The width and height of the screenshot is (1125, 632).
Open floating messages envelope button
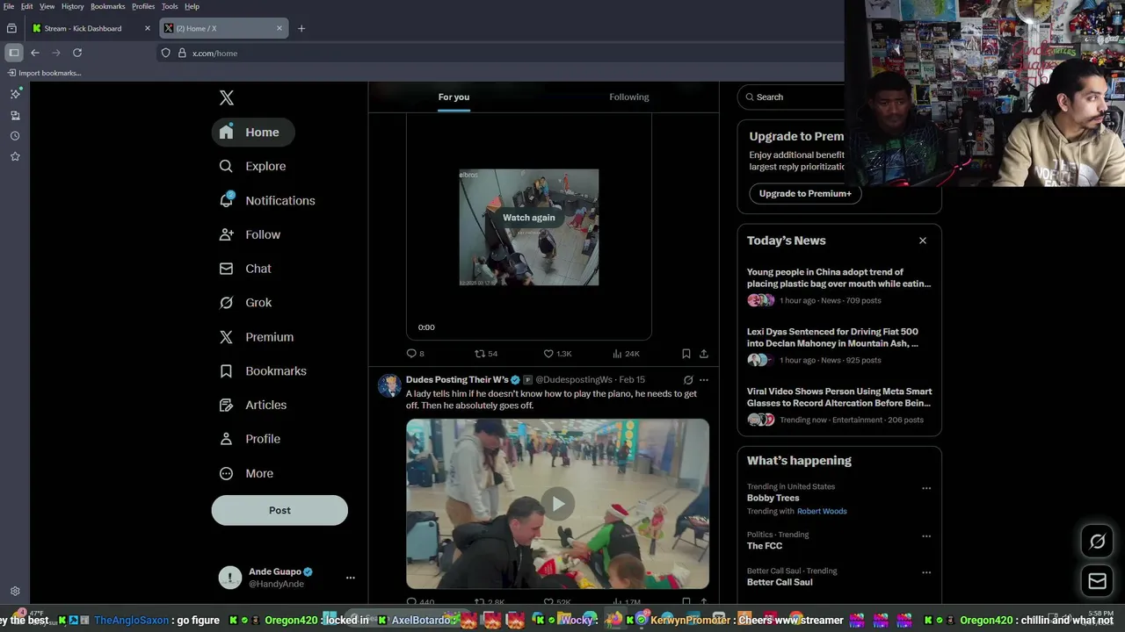tap(1097, 580)
